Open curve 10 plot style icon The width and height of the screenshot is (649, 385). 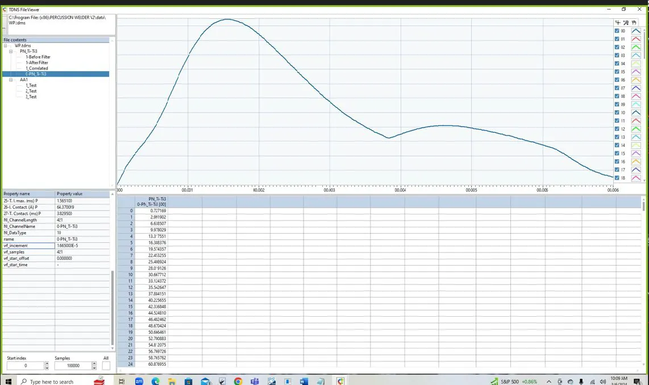(636, 113)
